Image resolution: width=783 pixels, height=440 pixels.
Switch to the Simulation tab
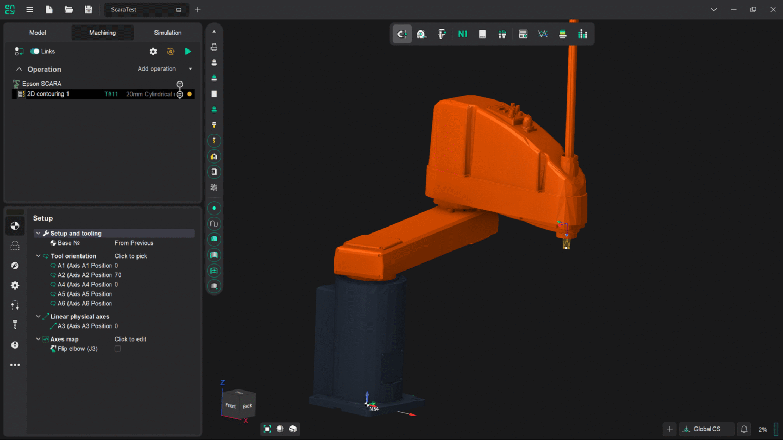pos(167,33)
